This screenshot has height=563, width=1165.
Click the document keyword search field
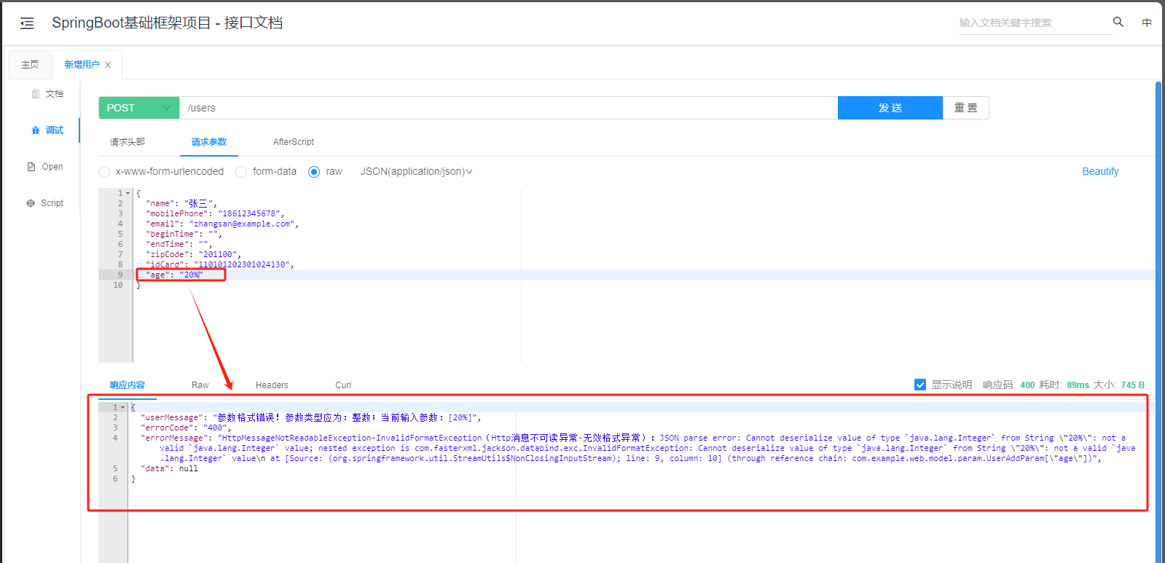coord(1035,23)
